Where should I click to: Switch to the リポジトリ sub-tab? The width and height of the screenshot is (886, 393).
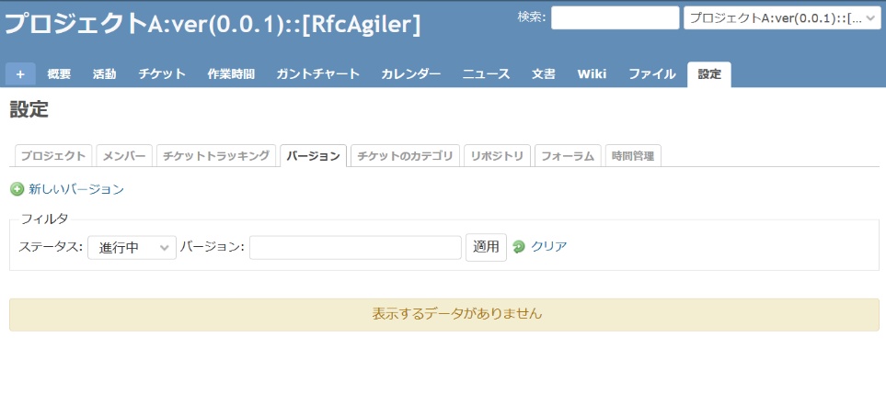click(x=497, y=156)
